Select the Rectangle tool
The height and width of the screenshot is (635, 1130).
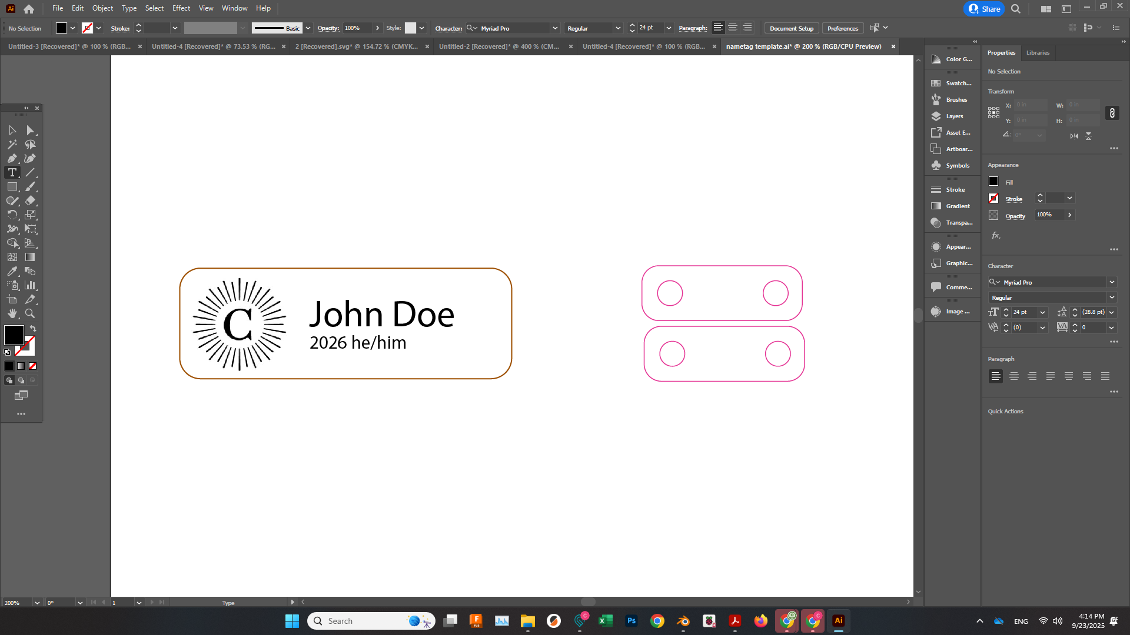click(x=12, y=186)
